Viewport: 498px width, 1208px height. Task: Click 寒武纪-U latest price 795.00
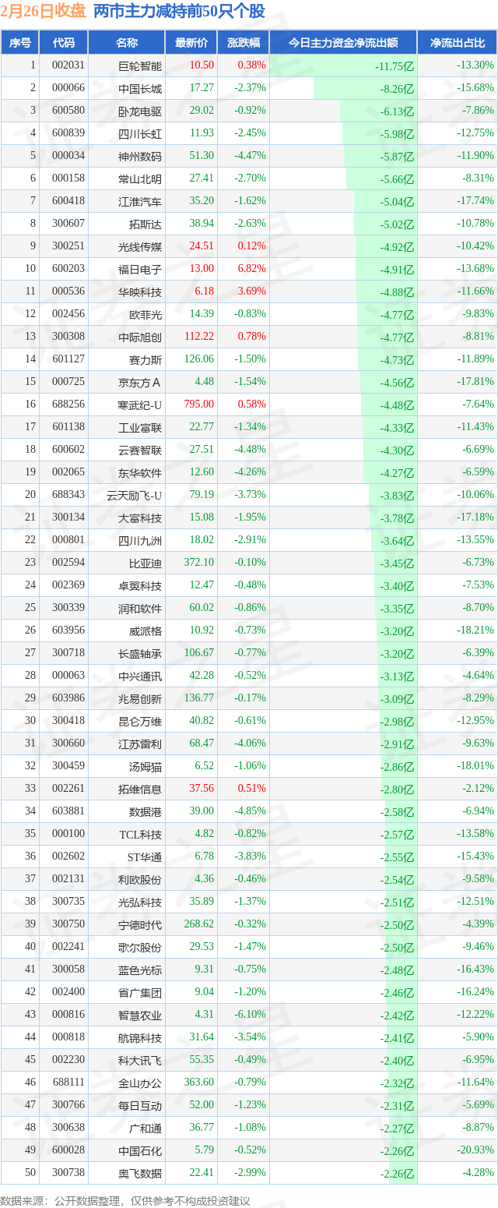[x=199, y=404]
